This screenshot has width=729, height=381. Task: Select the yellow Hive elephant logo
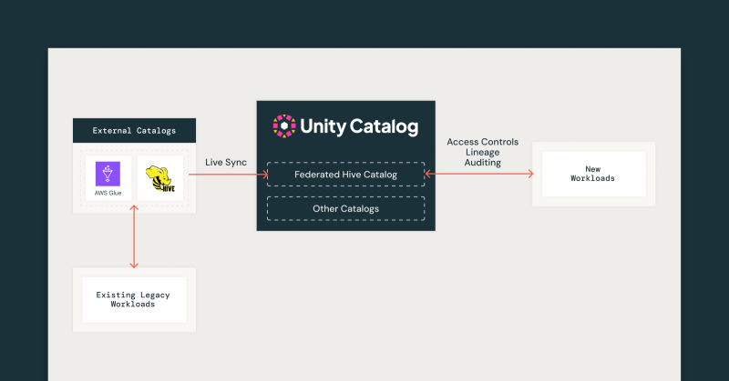pos(160,178)
